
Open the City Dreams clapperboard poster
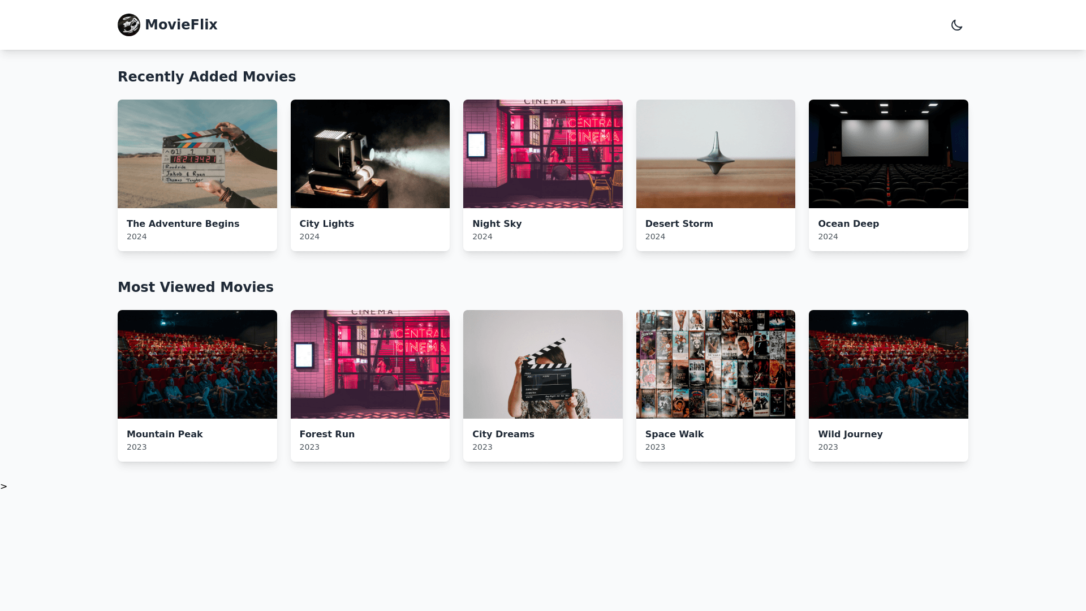coord(542,364)
